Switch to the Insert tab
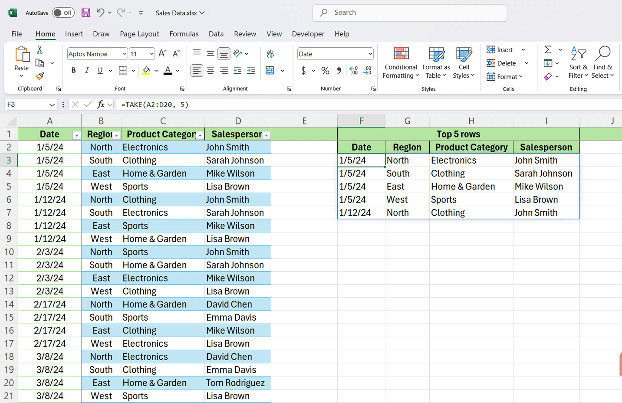 click(x=74, y=34)
